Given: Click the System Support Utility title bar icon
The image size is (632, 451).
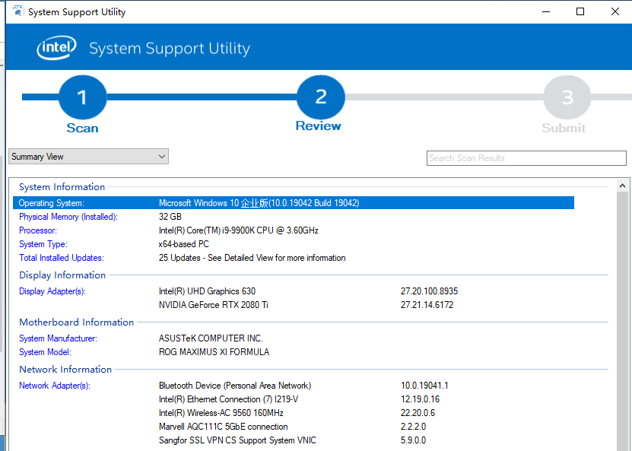Looking at the screenshot, I should [16, 11].
